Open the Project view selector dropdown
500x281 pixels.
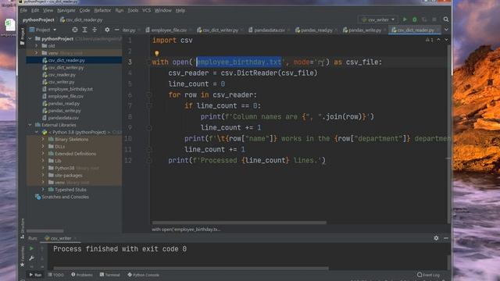[x=43, y=30]
